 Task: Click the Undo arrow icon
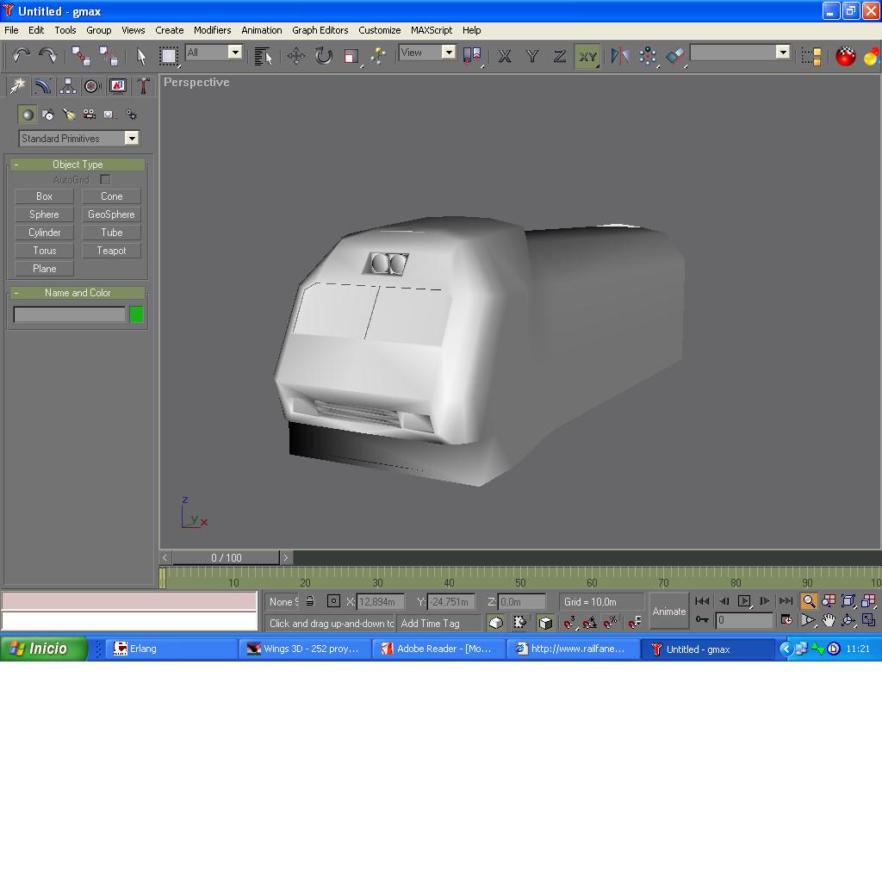(22, 57)
